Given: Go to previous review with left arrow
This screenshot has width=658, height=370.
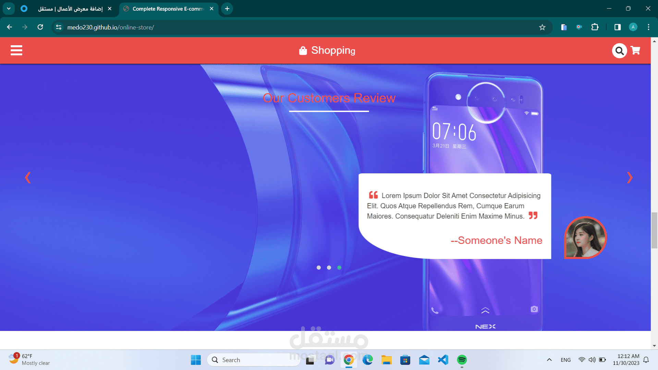Looking at the screenshot, I should 28,177.
